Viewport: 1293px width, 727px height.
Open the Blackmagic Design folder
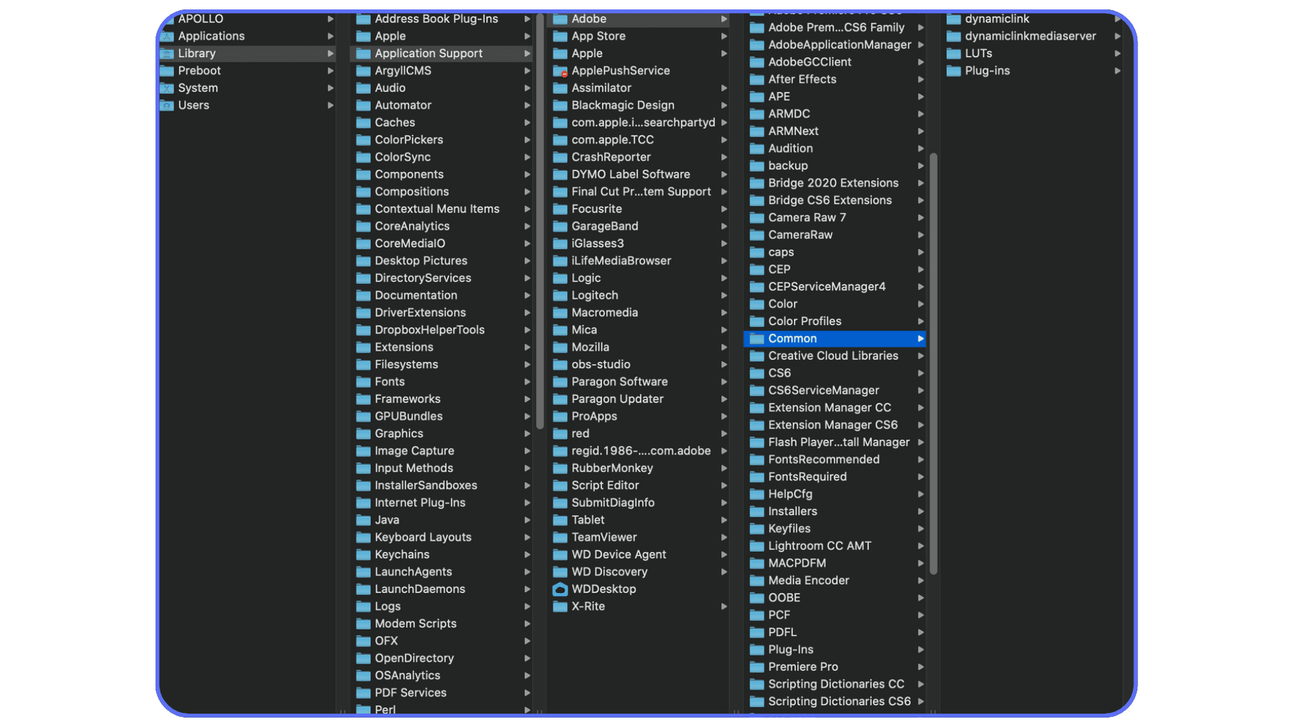click(622, 105)
